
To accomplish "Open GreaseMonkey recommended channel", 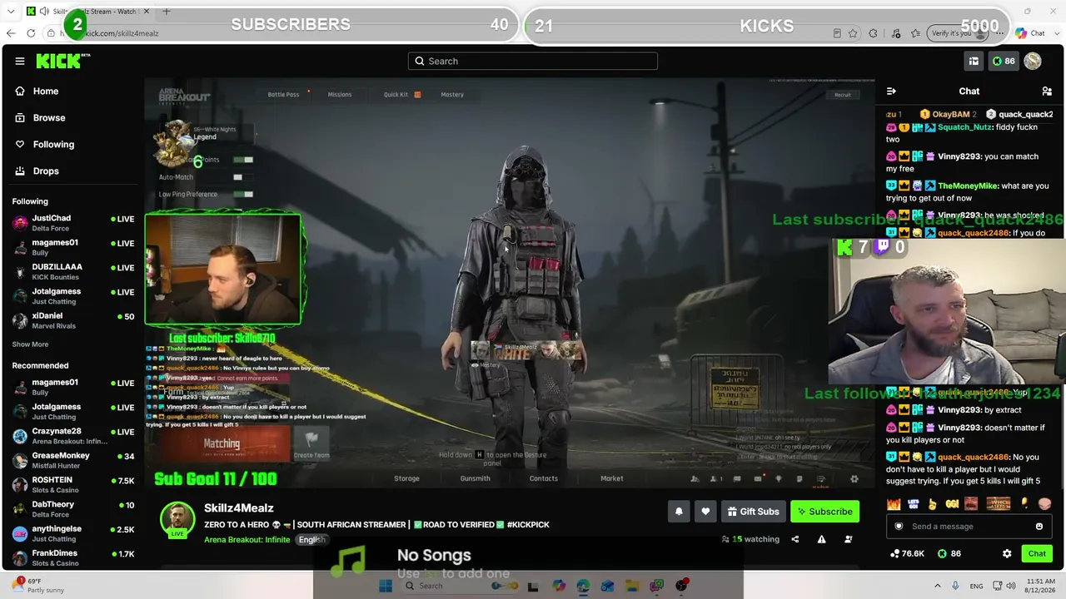I will (x=73, y=460).
